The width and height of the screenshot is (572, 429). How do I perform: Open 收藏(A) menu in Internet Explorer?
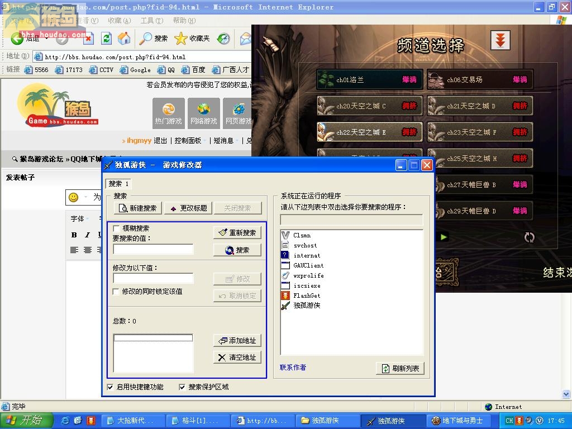point(120,21)
